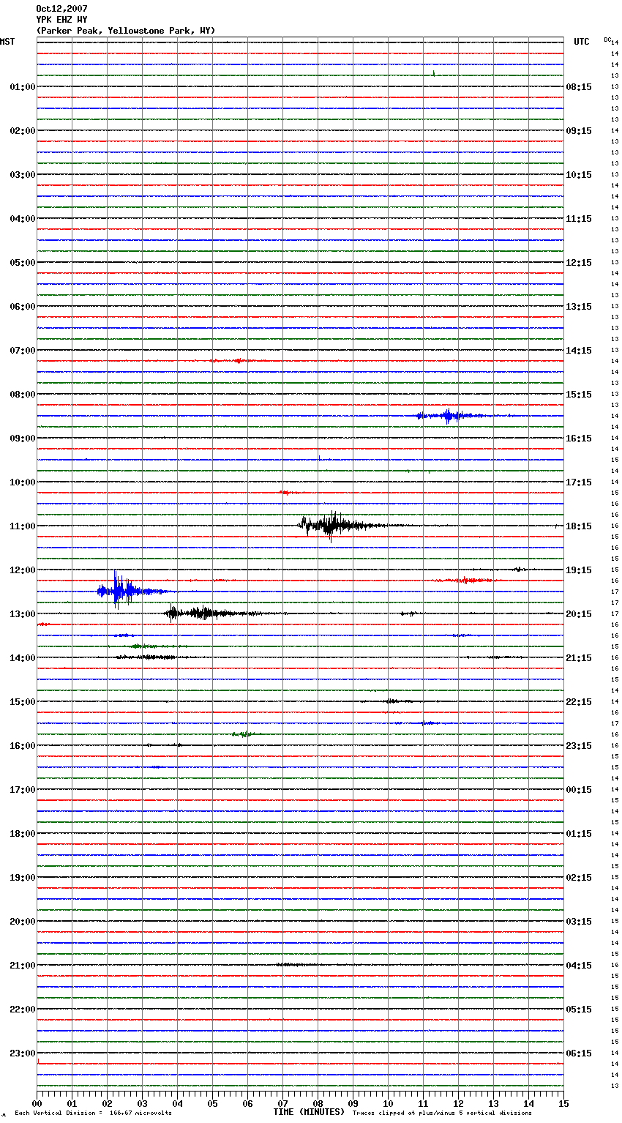This screenshot has width=622, height=1123.
Task: Click the 14:15 UTC time label
Action: coord(579,351)
